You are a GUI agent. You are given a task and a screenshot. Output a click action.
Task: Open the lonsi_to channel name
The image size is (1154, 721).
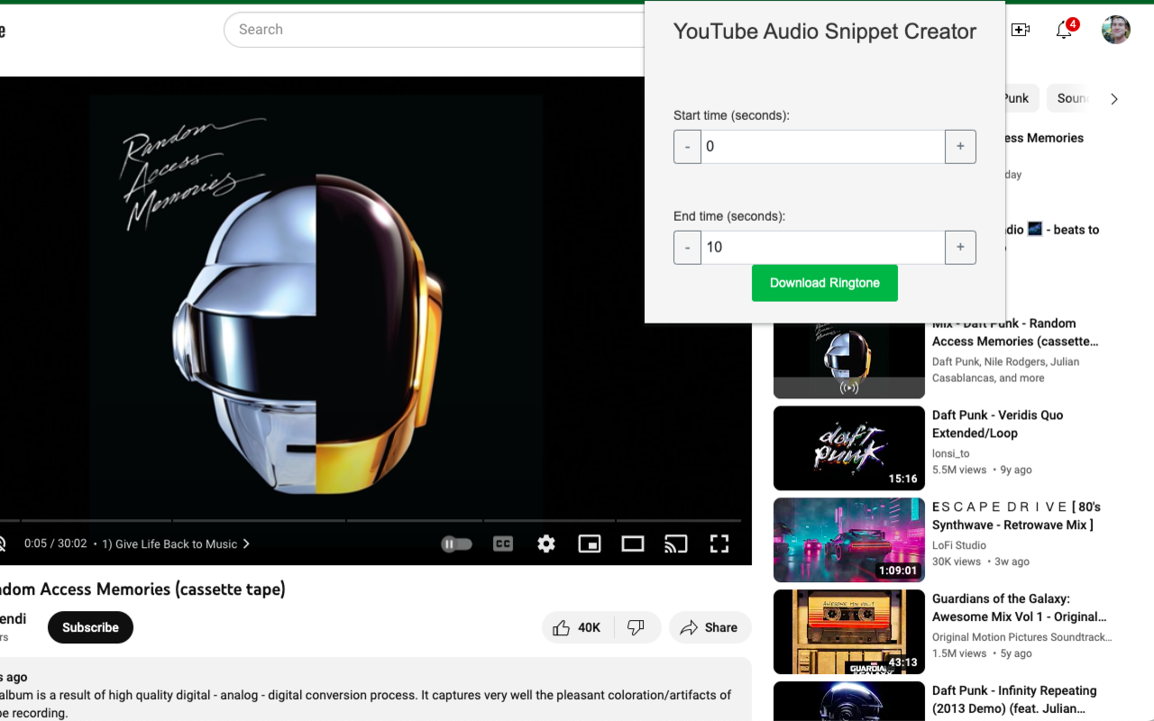(950, 453)
